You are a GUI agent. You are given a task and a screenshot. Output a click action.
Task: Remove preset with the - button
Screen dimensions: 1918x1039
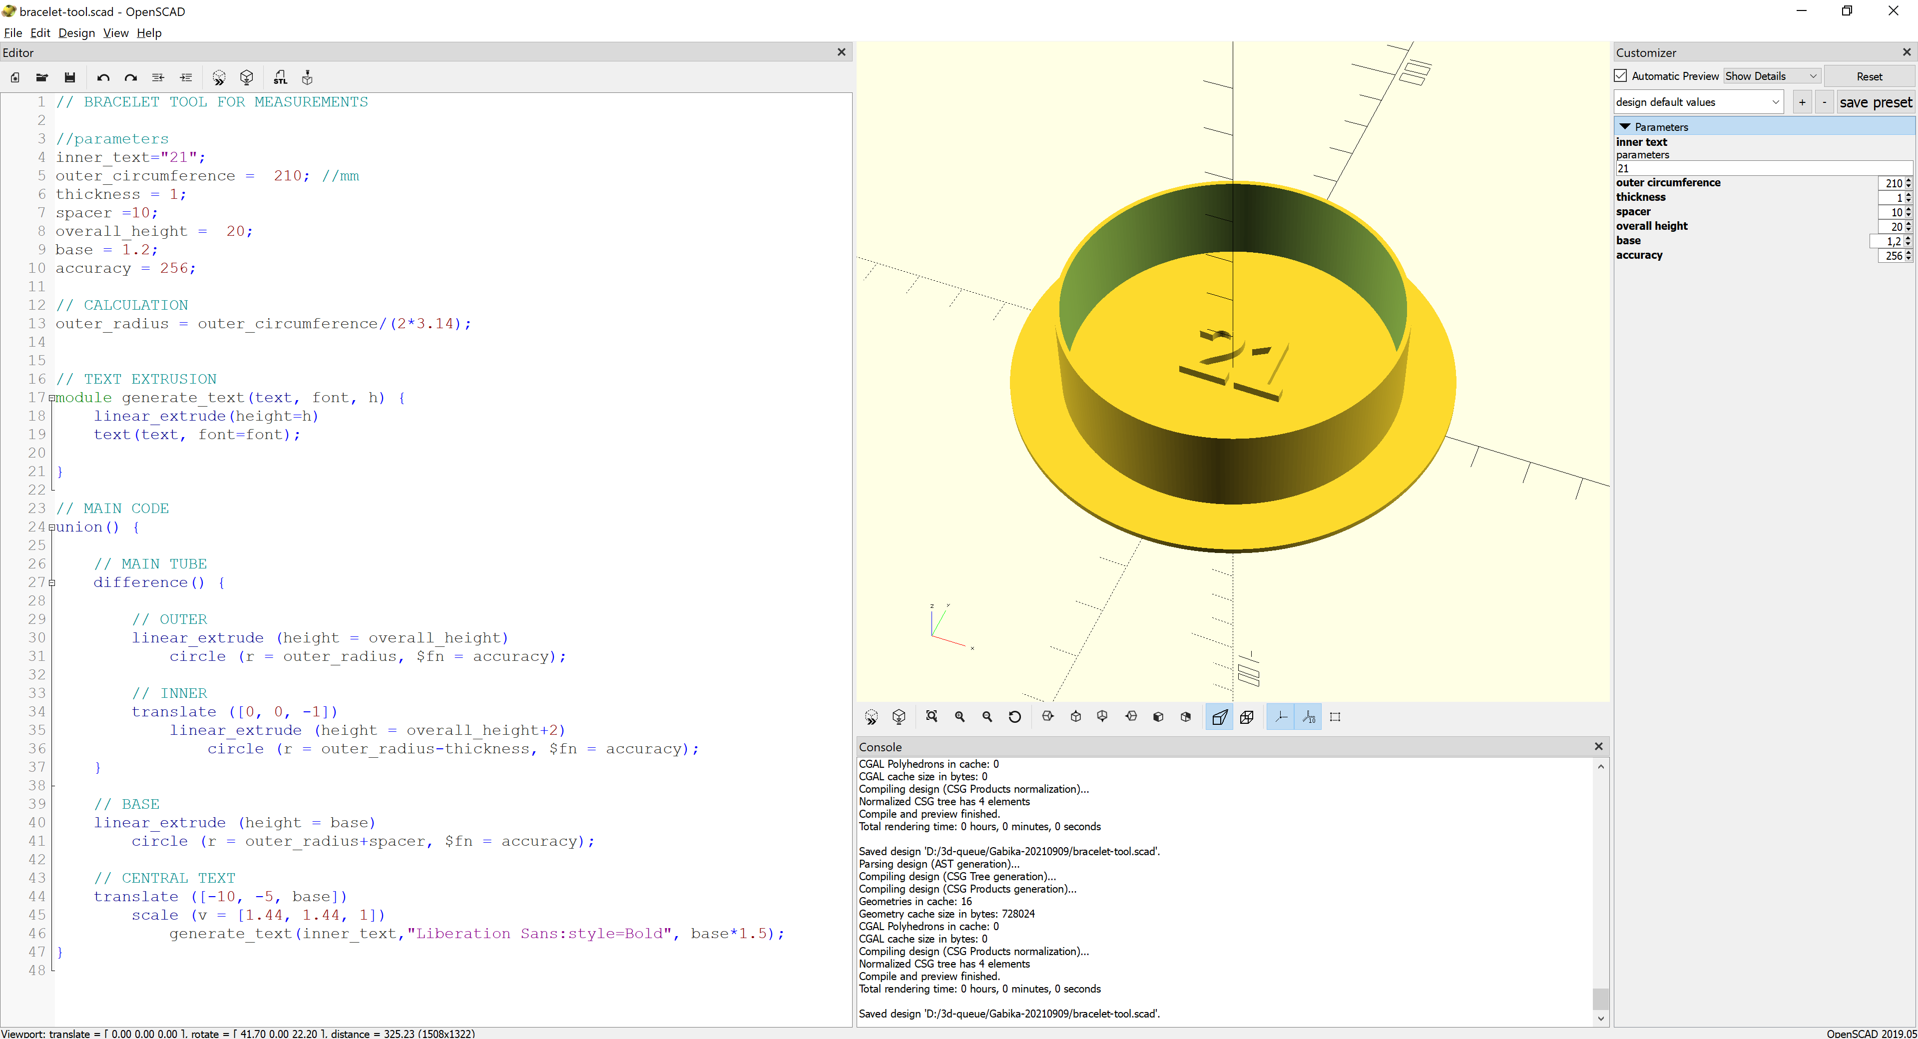tap(1824, 102)
